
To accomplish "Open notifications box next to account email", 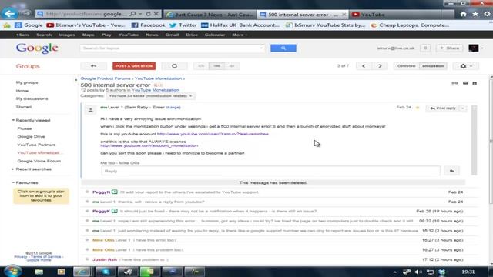I will [x=425, y=48].
